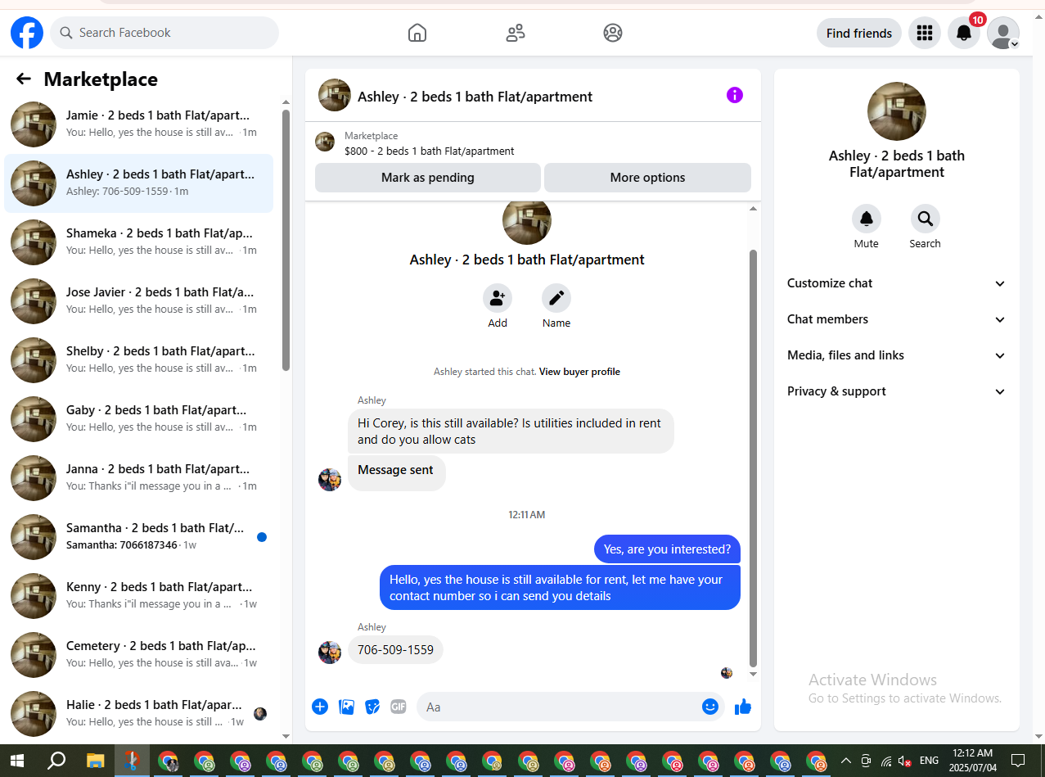Viewport: 1045px width, 777px height.
Task: Open the Windows notification center icon
Action: click(1018, 761)
